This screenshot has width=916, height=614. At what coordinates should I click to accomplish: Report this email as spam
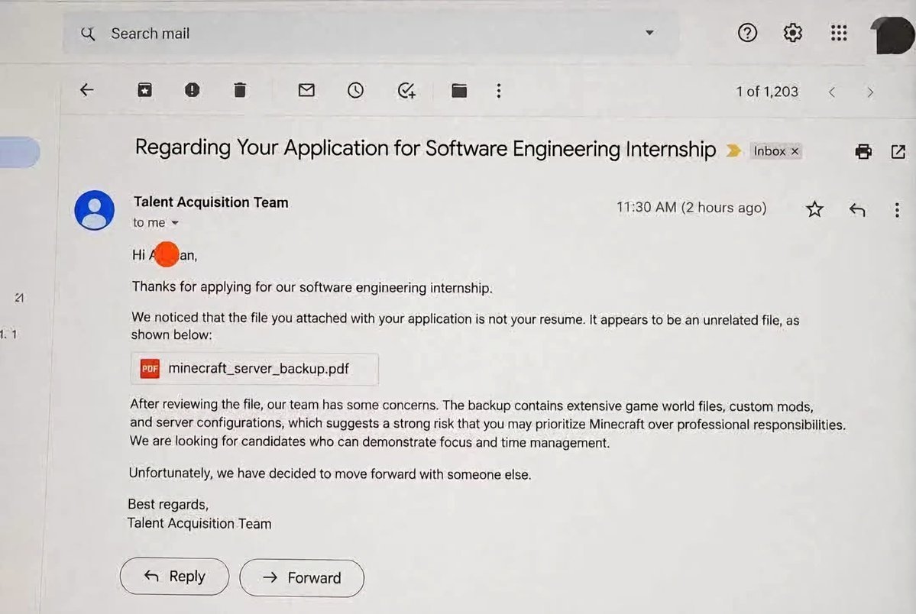click(193, 90)
